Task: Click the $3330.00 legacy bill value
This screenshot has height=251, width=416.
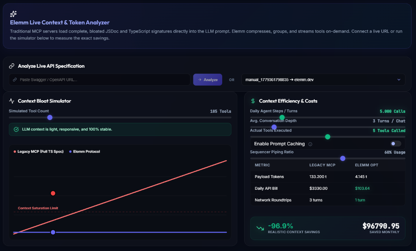Action: coord(318,188)
